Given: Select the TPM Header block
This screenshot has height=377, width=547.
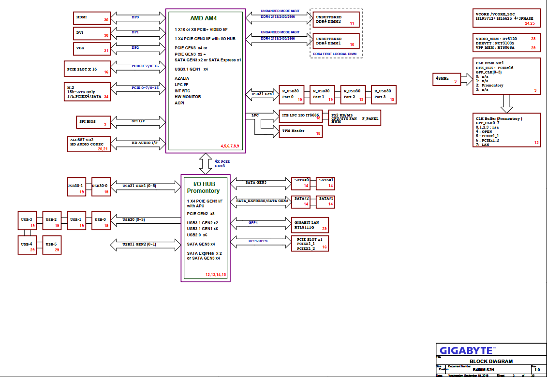Looking at the screenshot, I should (x=301, y=131).
